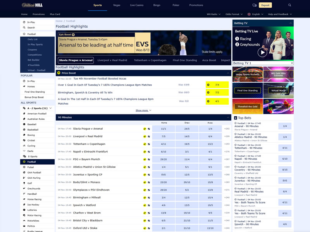Click the search magnifier icon in header
The height and width of the screenshot is (232, 310).
[289, 5]
